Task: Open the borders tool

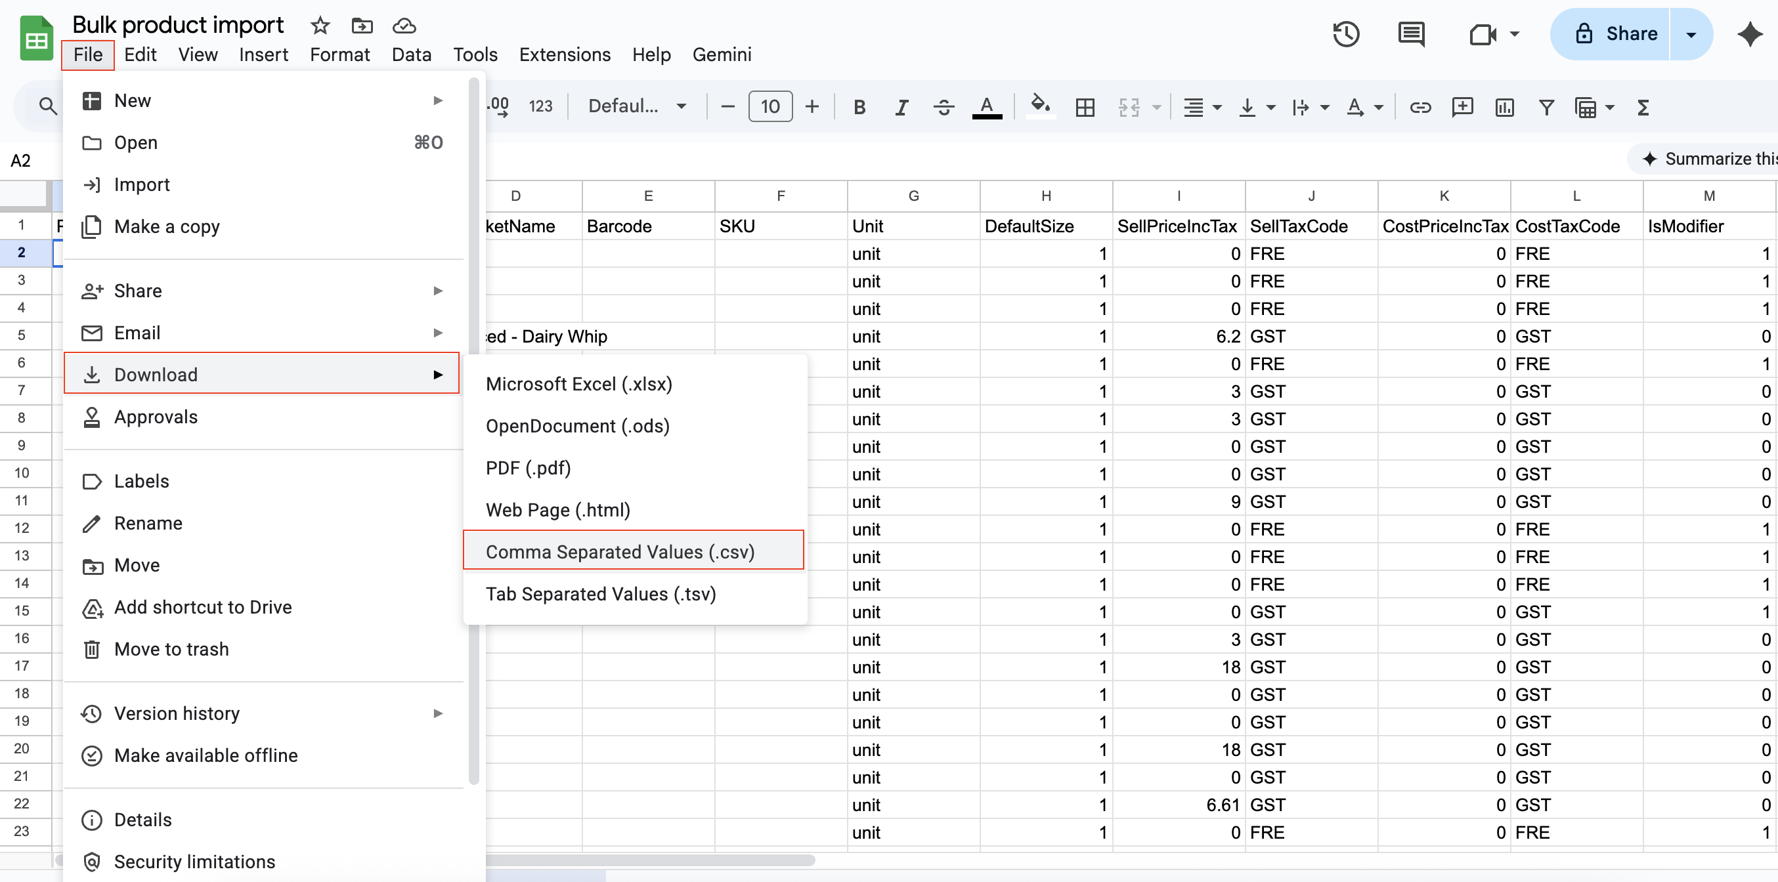Action: coord(1085,107)
